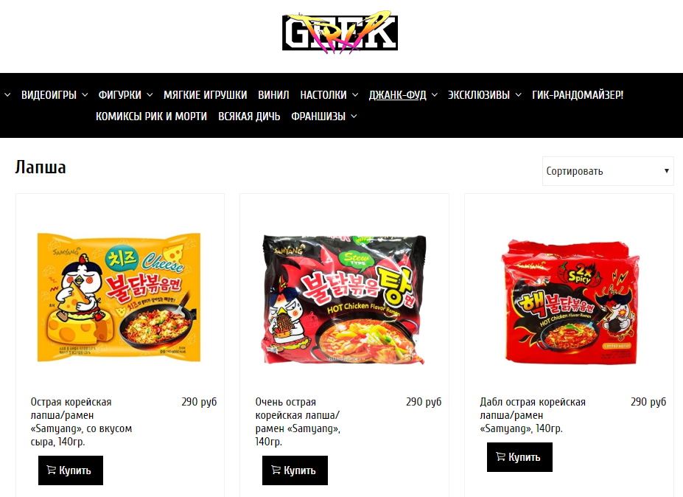Click Купить for 2x Spicy ramen
This screenshot has width=683, height=497.
[x=519, y=457]
